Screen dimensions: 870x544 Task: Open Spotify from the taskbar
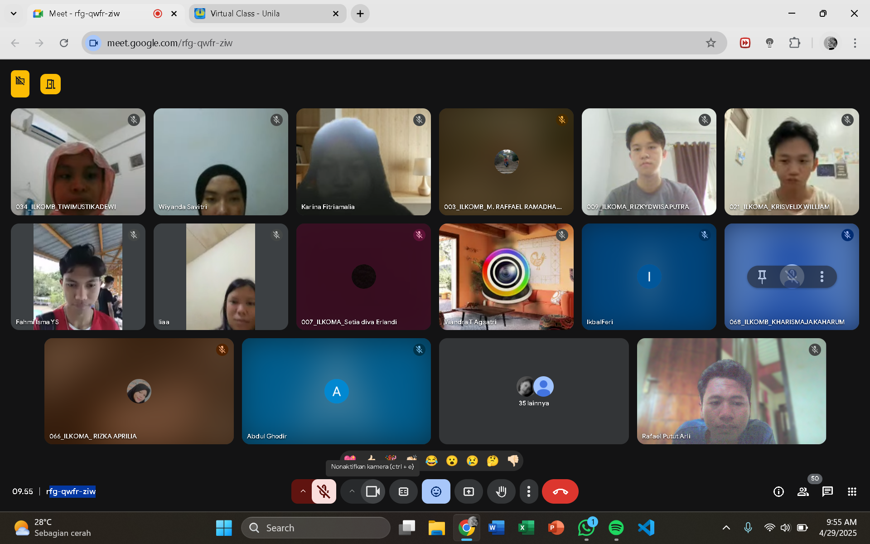pyautogui.click(x=616, y=528)
